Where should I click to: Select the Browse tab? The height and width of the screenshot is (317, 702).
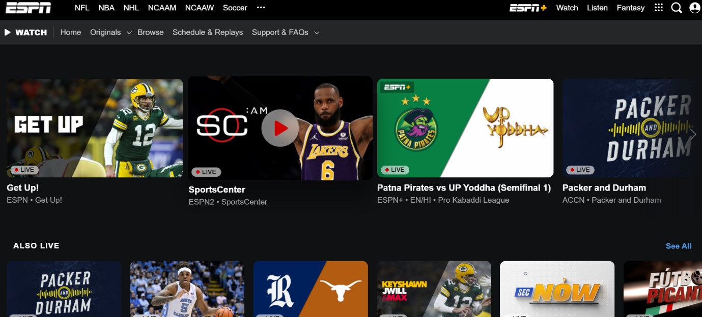[x=151, y=32]
